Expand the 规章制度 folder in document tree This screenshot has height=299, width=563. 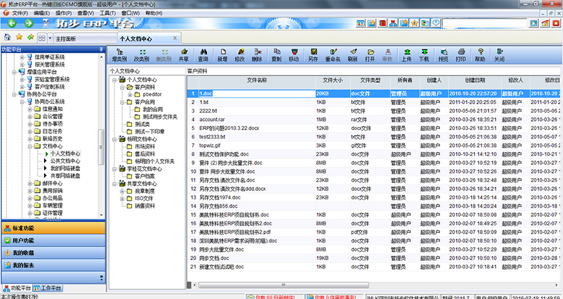click(x=122, y=191)
